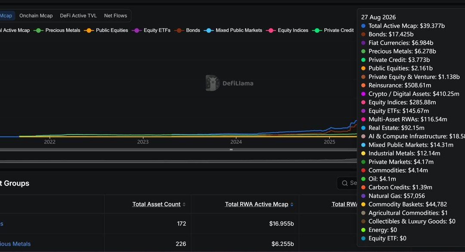This screenshot has width=465, height=252.
Task: Click 'Real Estate: $92.15m' tooltip row
Action: pyautogui.click(x=393, y=128)
